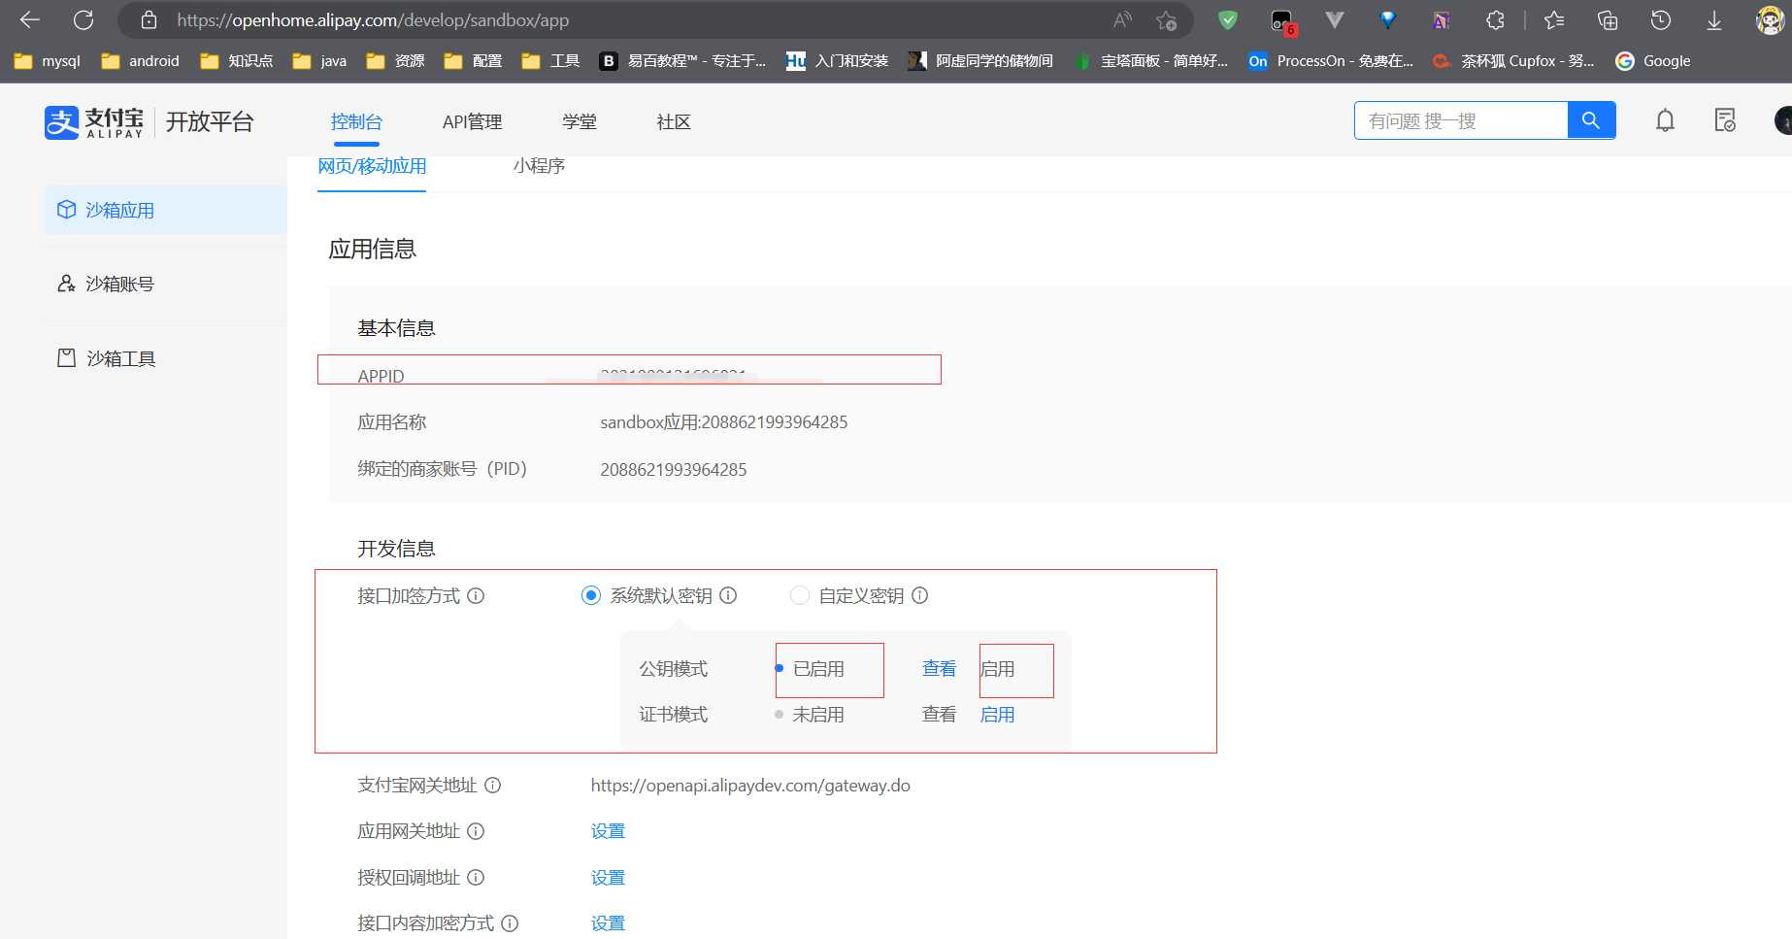Open the browser collections icon
Image resolution: width=1792 pixels, height=939 pixels.
[1608, 19]
